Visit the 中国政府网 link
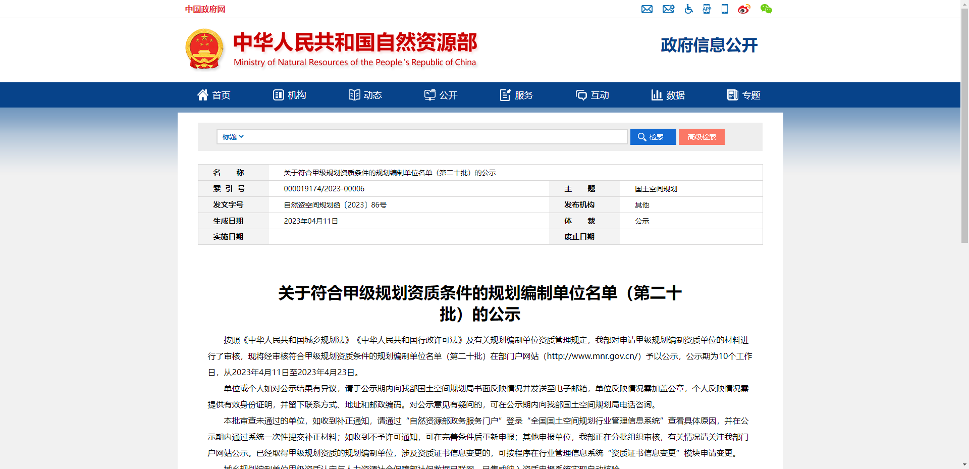This screenshot has height=469, width=969. point(204,9)
